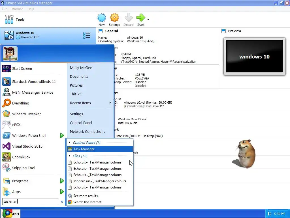Click the user avatar picture

(x=10, y=54)
